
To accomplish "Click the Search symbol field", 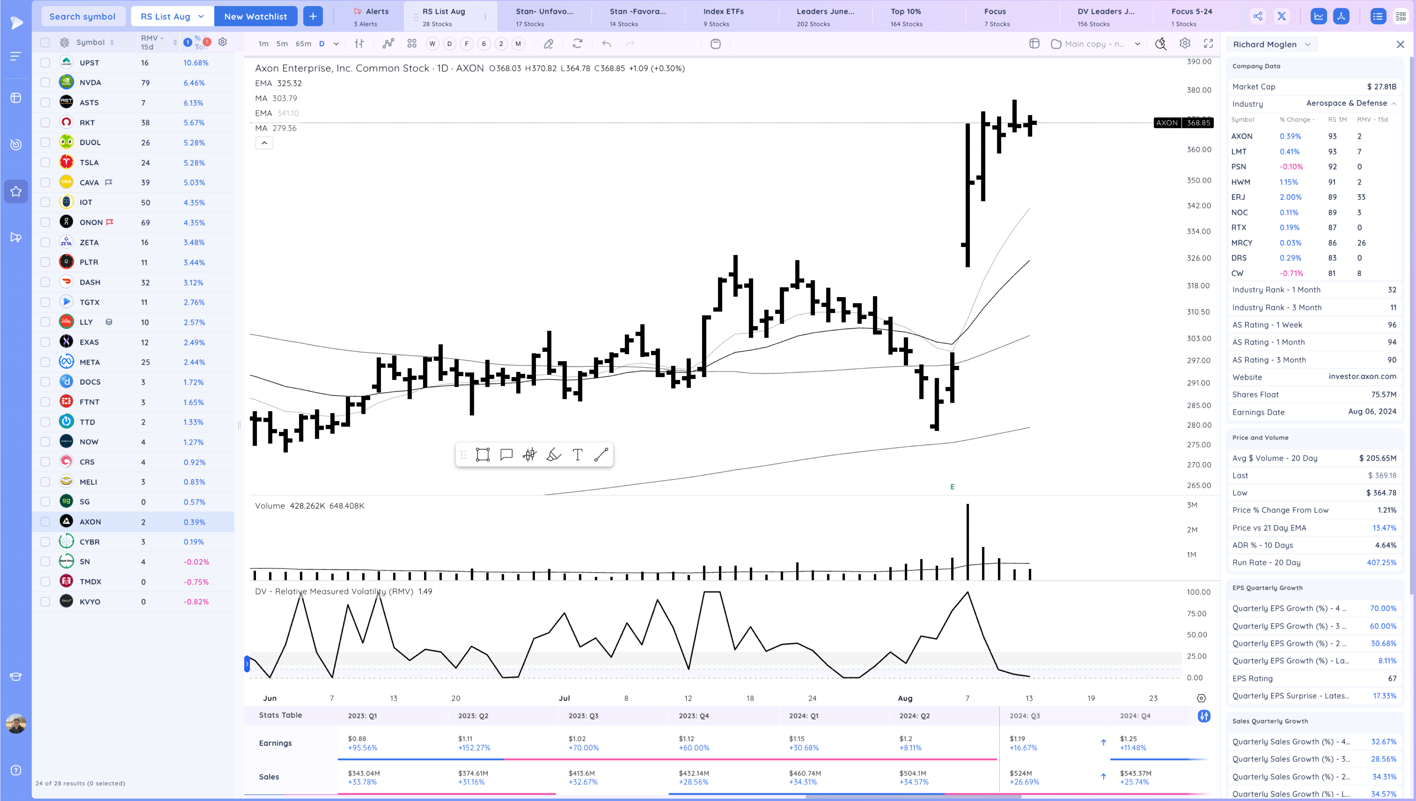I will [x=82, y=17].
